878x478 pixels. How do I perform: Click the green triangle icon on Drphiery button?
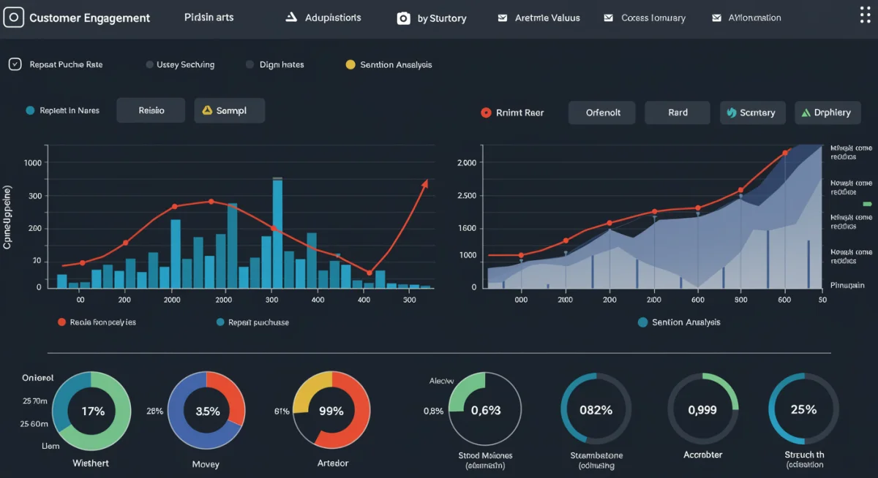coord(808,113)
